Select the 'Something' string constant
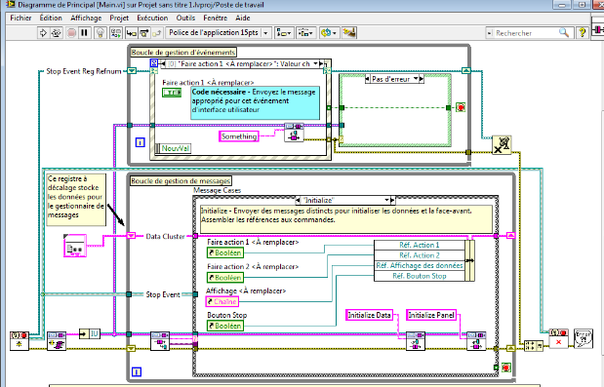This screenshot has height=387, width=604. tap(239, 136)
